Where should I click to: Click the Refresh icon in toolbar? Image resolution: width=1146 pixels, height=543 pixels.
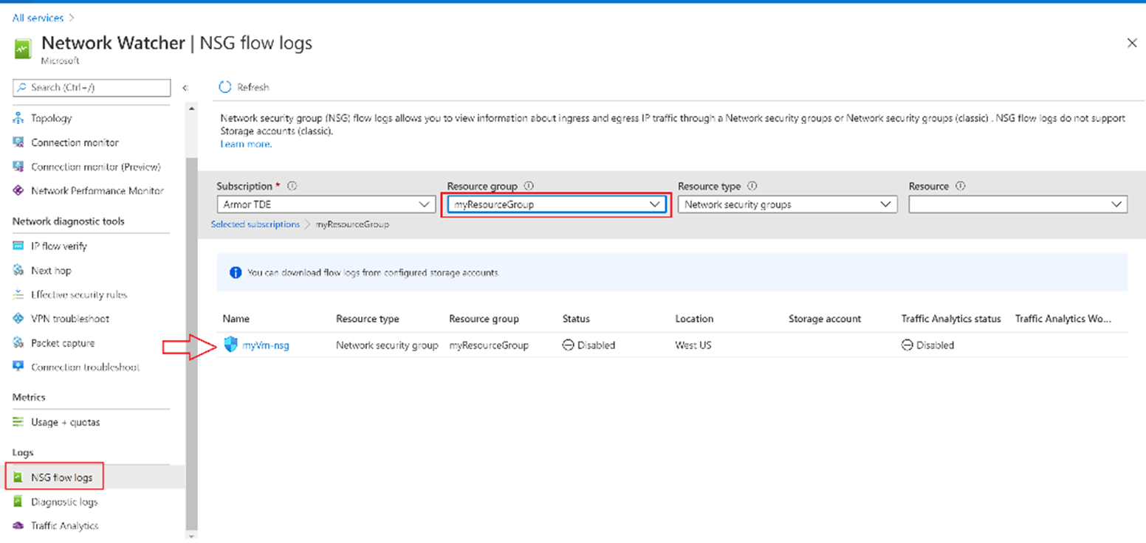(x=225, y=87)
